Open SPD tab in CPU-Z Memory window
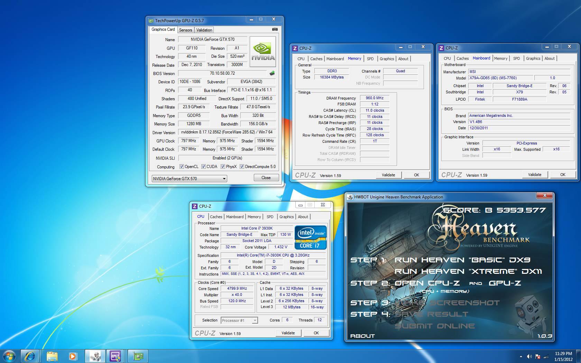Image resolution: width=581 pixels, height=363 pixels. (370, 59)
